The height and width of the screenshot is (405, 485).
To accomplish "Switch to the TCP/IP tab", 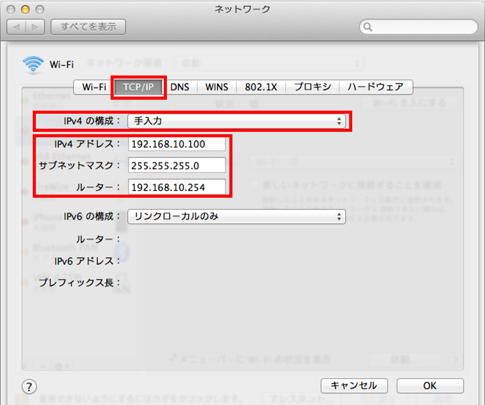I will (x=139, y=87).
